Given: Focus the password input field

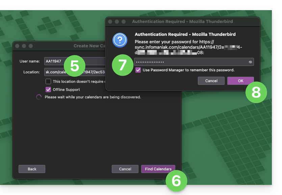Looking at the screenshot, I should coord(191,62).
